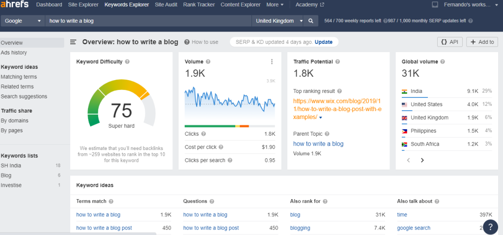Open Rank Tracker
The height and width of the screenshot is (235, 503).
pyautogui.click(x=199, y=5)
